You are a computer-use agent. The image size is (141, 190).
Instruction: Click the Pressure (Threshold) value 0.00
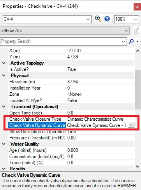[x=71, y=138]
